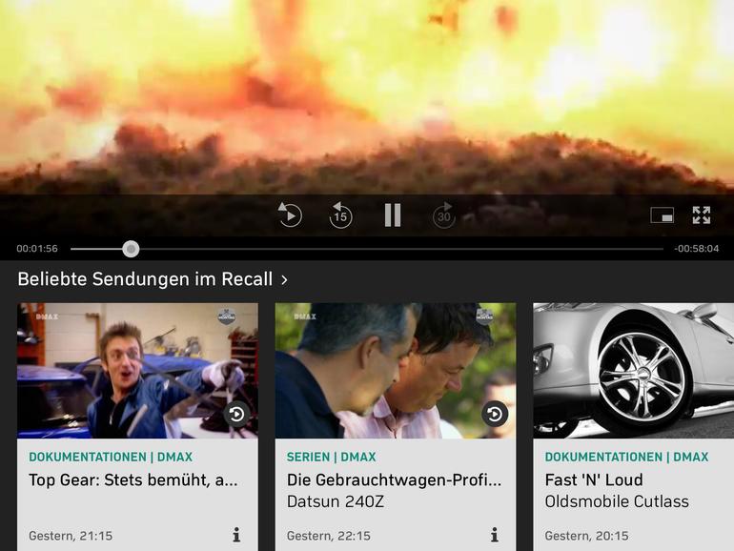Click the recall icon on Gebrauchtwagen-Profi thumbnail
Screen dimensions: 734x551
coord(495,414)
